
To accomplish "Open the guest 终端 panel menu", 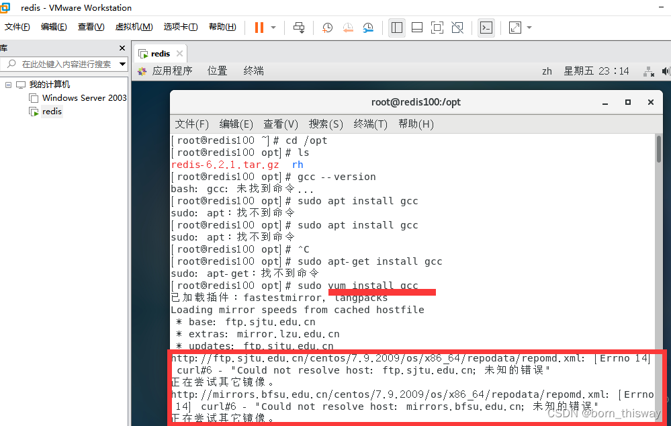I will point(253,71).
